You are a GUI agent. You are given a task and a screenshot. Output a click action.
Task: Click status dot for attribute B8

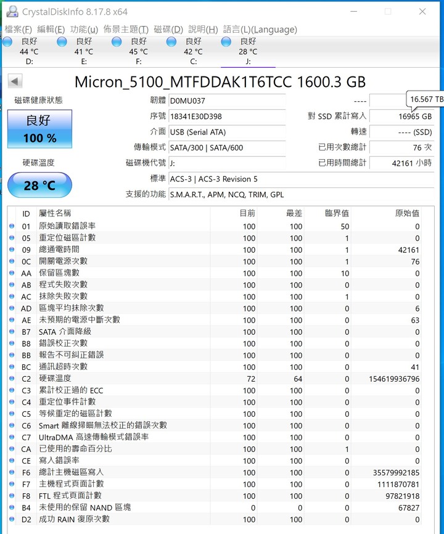click(12, 343)
